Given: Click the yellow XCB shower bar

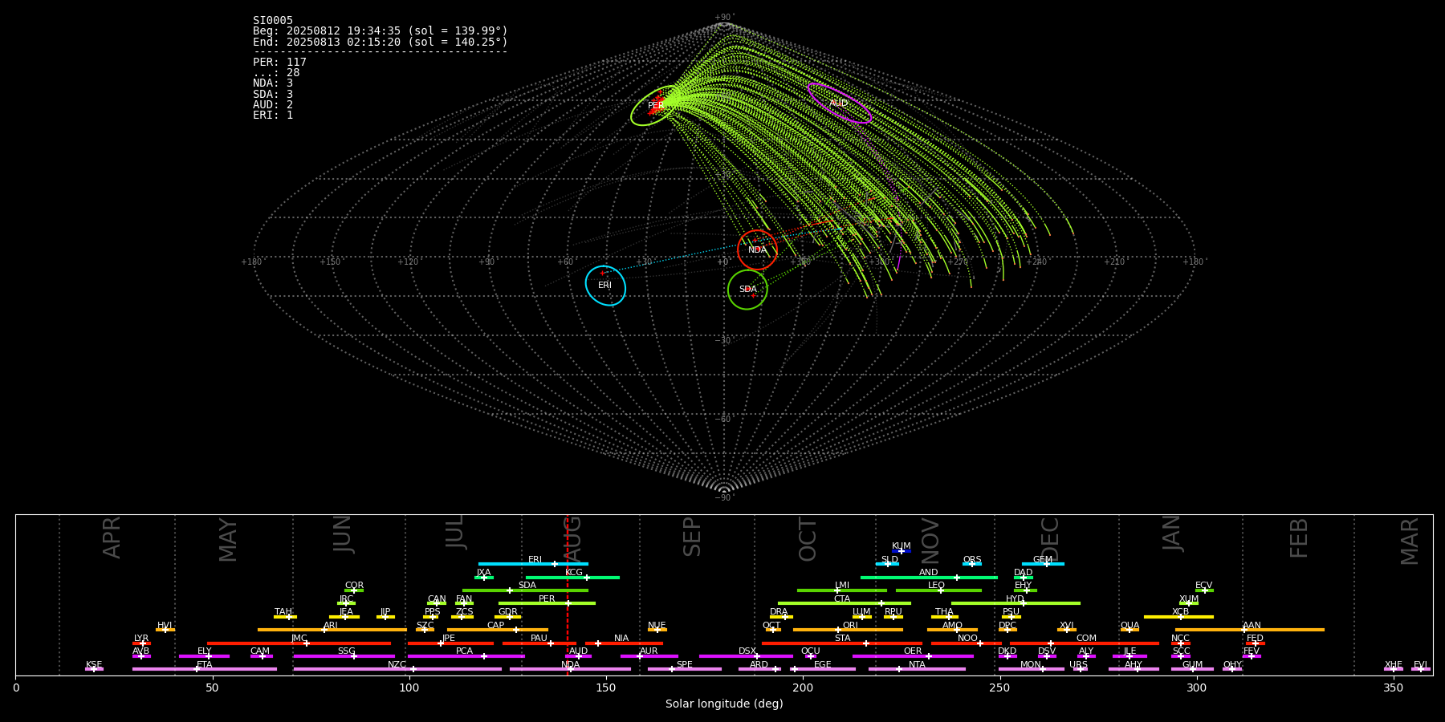Looking at the screenshot, I should [1178, 617].
